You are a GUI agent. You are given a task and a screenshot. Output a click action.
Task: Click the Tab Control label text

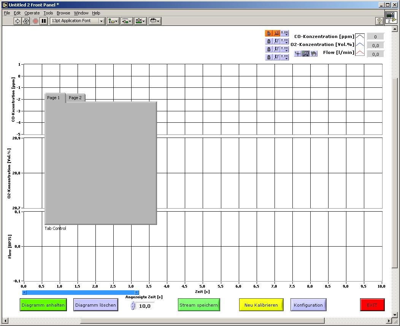[x=56, y=228]
